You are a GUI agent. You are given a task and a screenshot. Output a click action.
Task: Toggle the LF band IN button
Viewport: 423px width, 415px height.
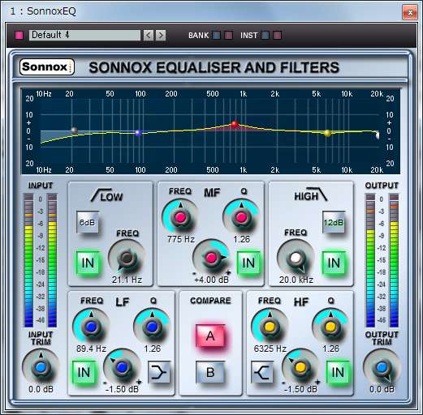point(84,372)
